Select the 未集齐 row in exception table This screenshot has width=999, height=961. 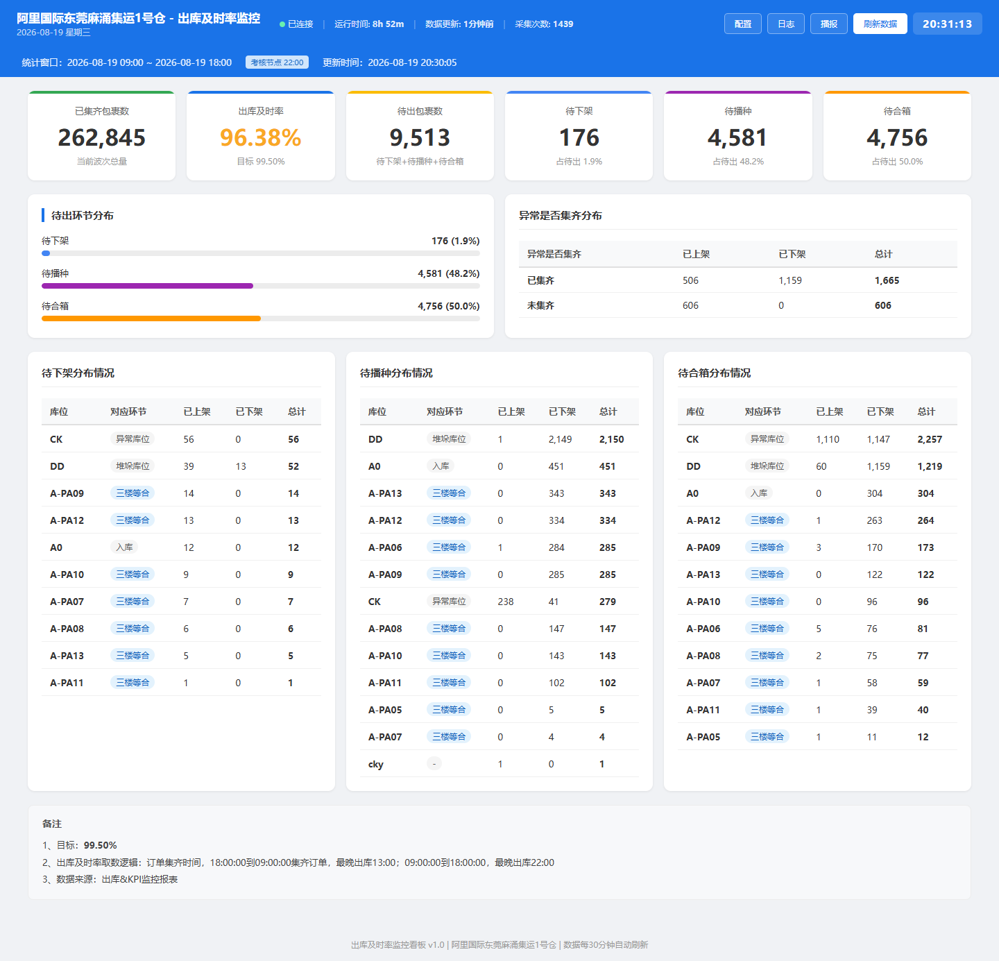coord(738,305)
